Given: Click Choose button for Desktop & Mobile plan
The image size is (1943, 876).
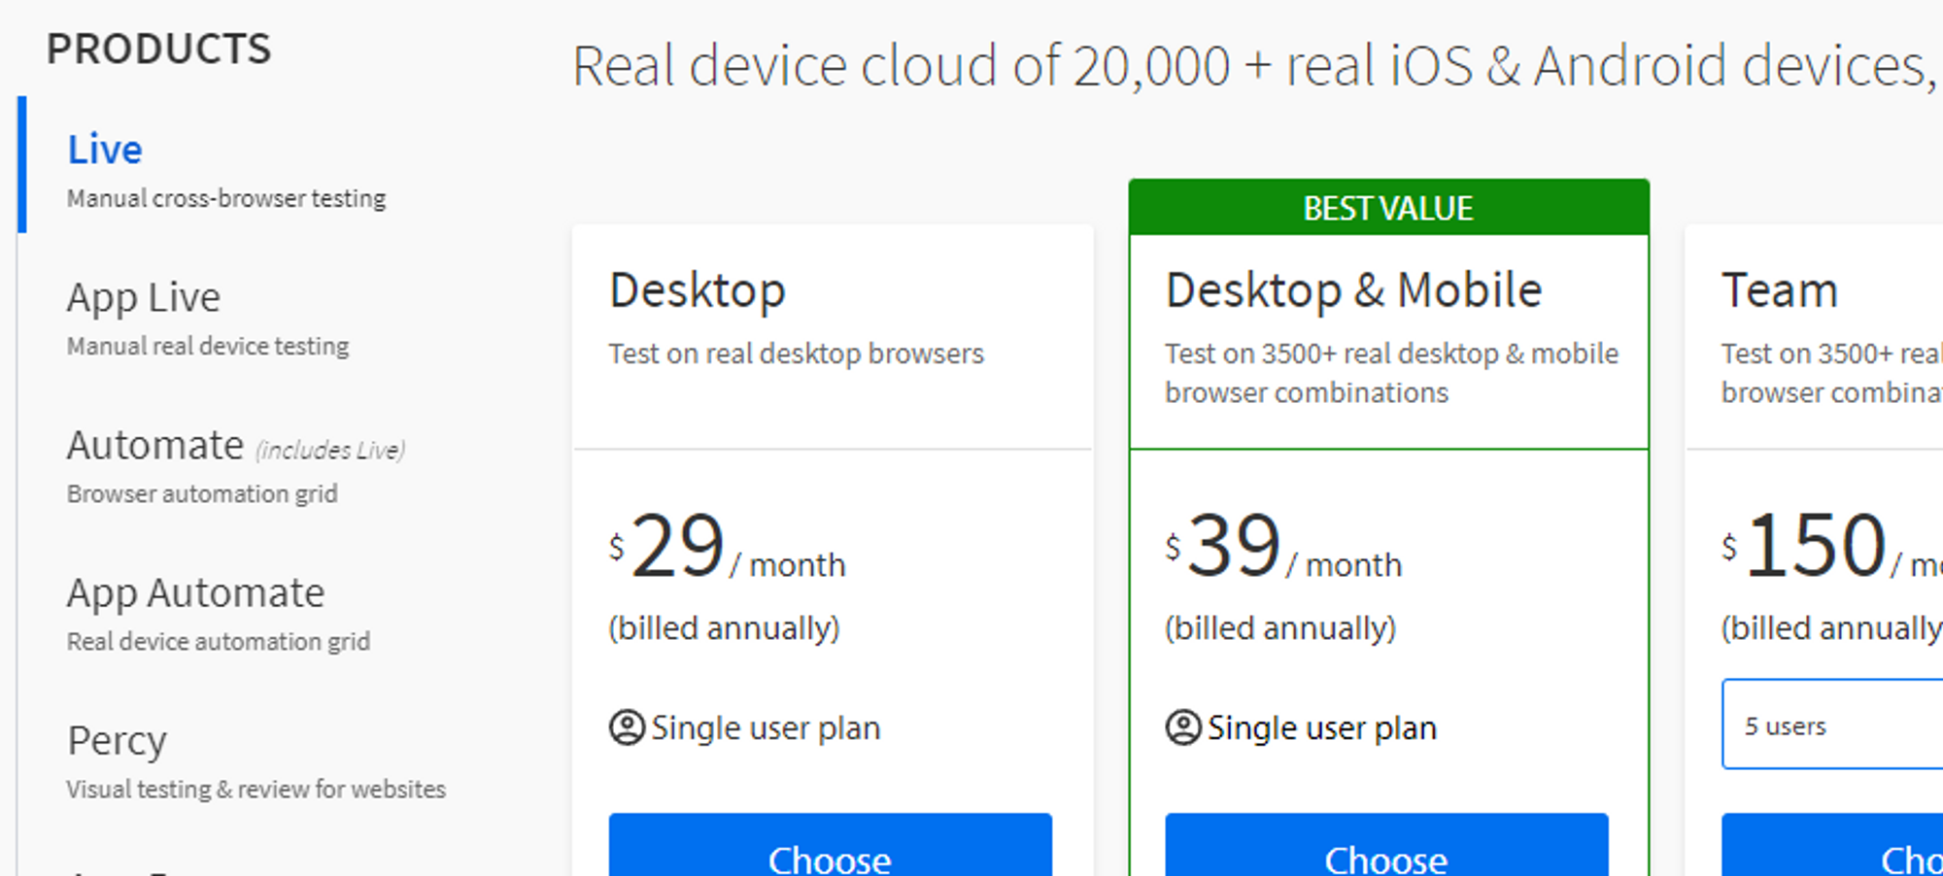Looking at the screenshot, I should click(x=1386, y=845).
